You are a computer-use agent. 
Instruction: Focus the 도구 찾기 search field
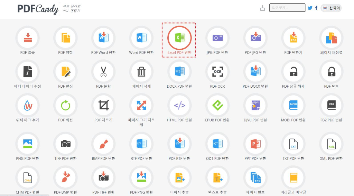pyautogui.click(x=287, y=8)
